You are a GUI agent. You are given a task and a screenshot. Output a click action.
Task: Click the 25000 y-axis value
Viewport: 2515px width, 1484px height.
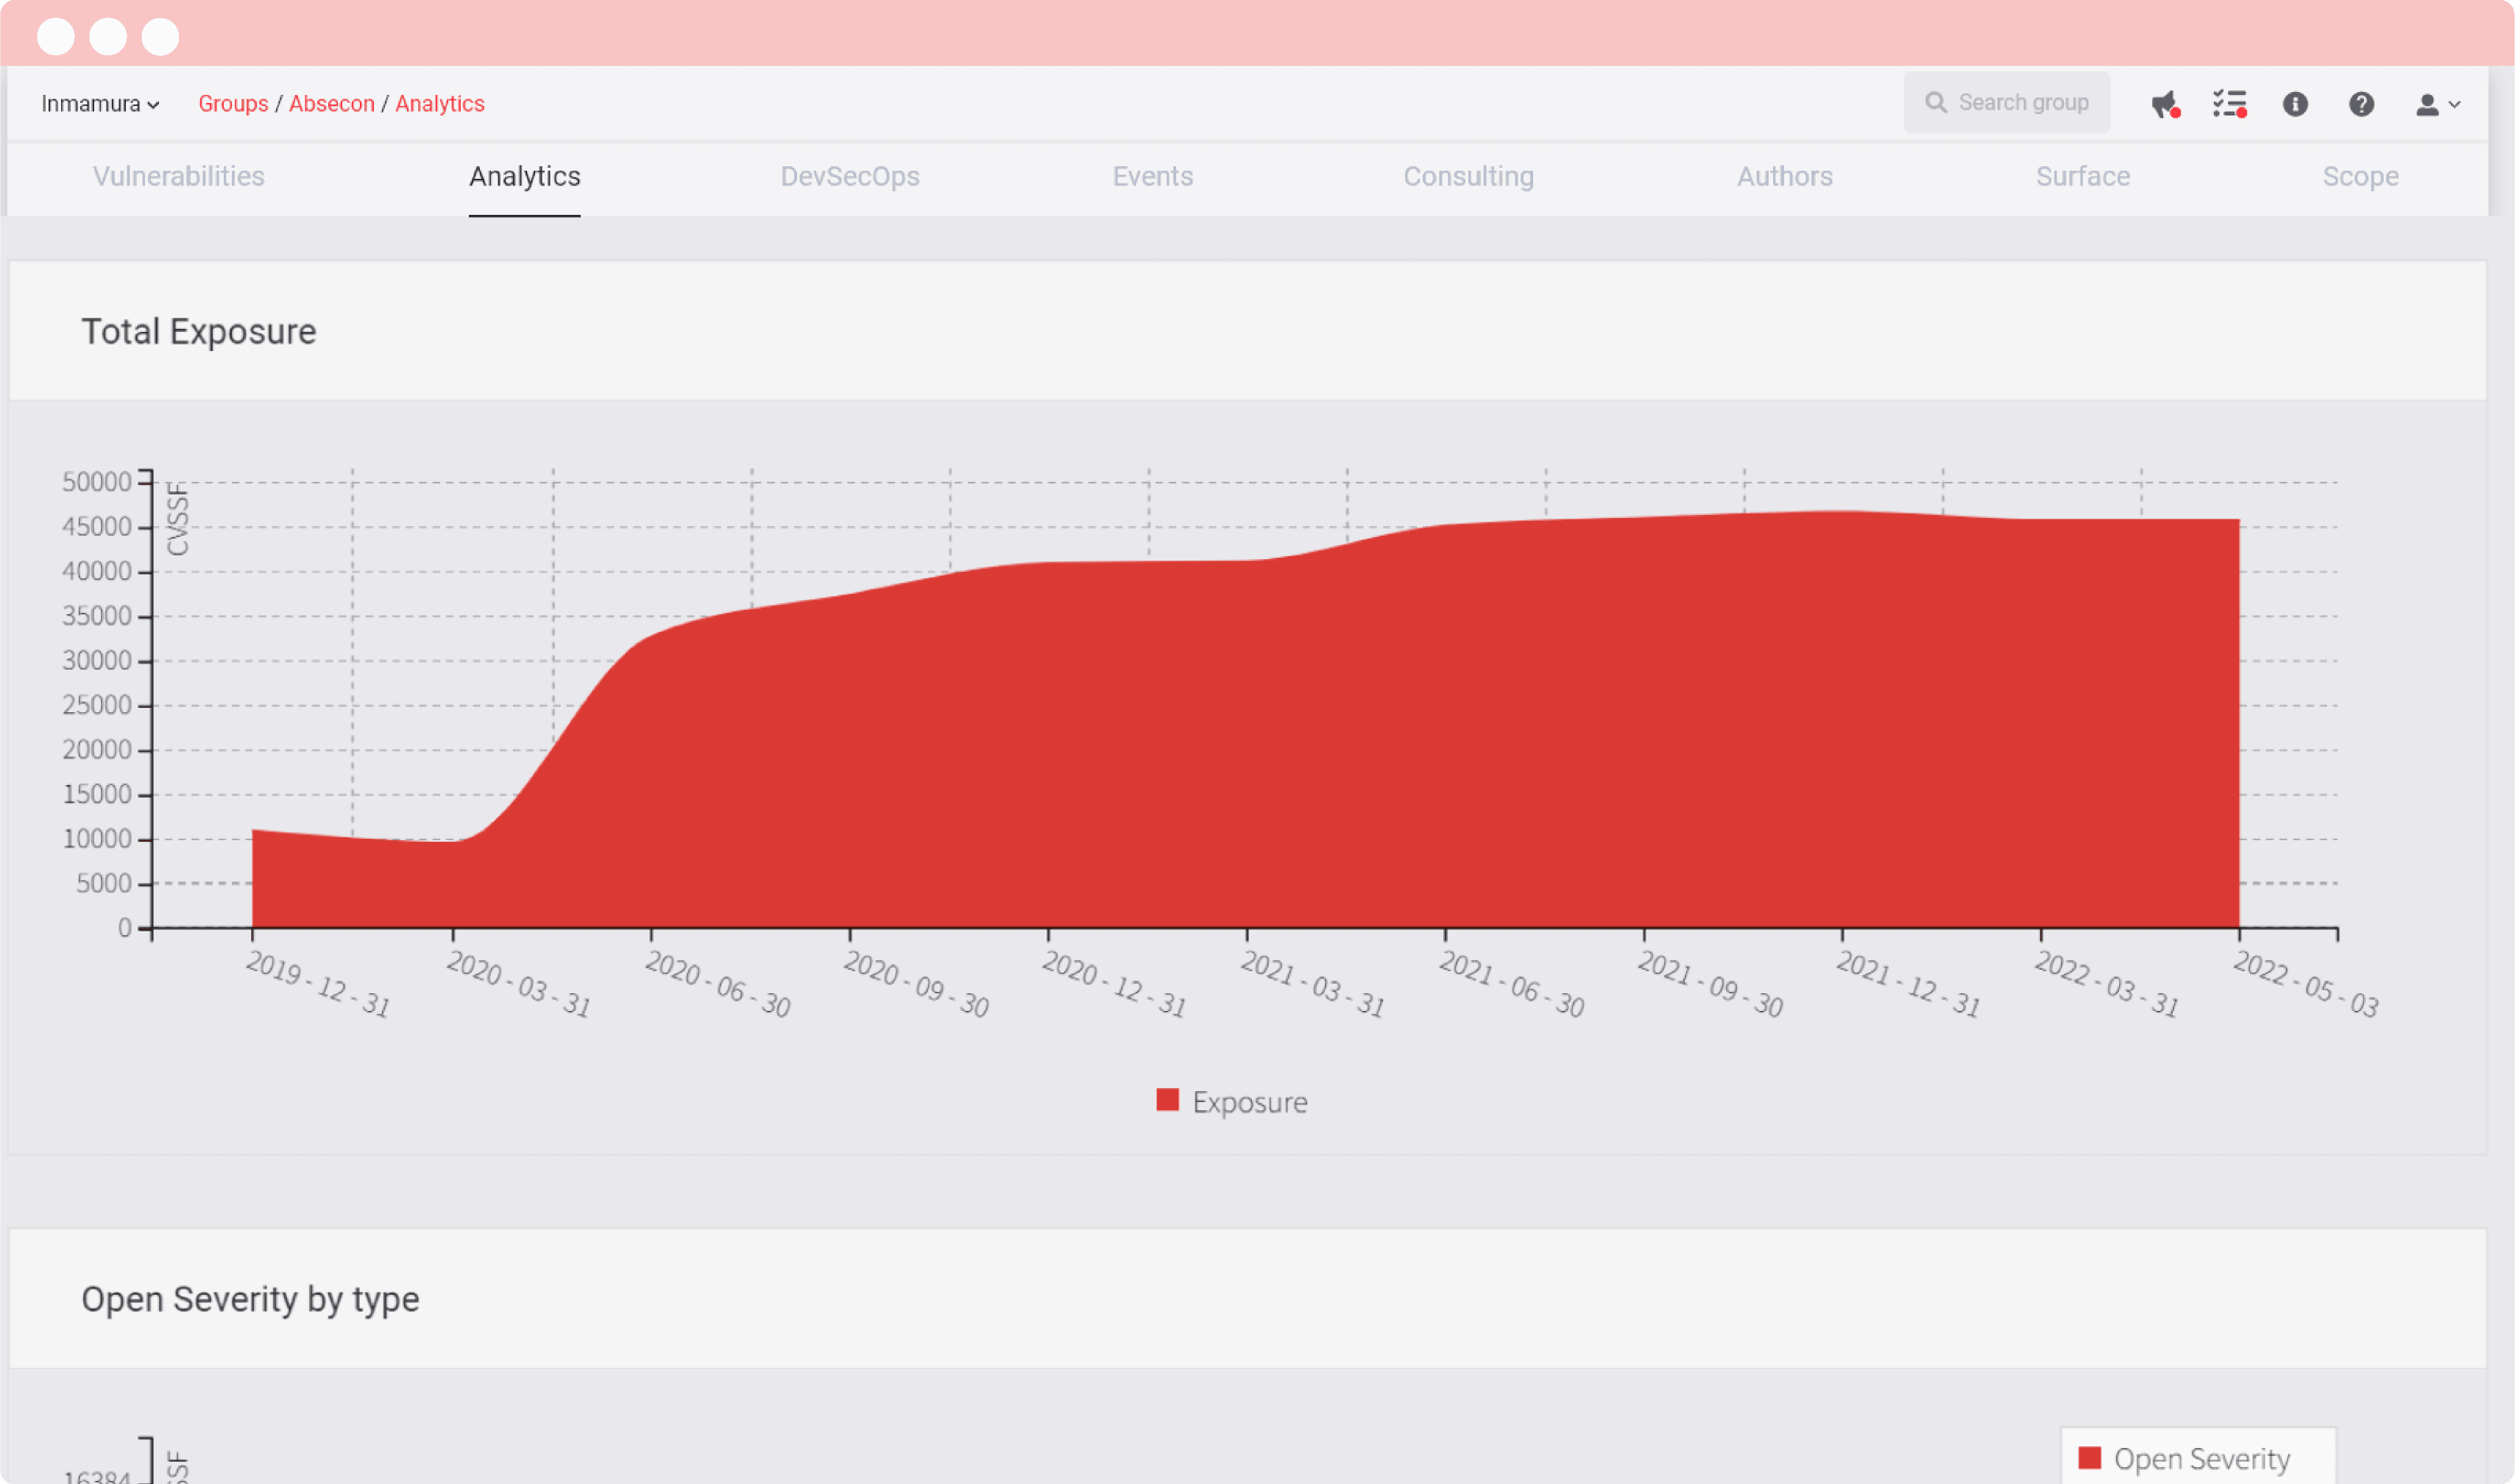pos(97,705)
